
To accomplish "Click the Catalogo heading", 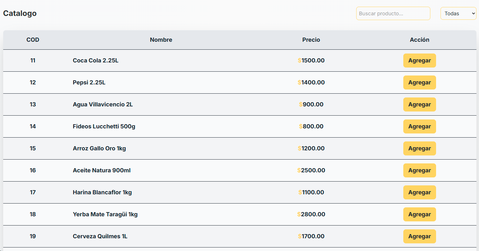I will click(20, 13).
